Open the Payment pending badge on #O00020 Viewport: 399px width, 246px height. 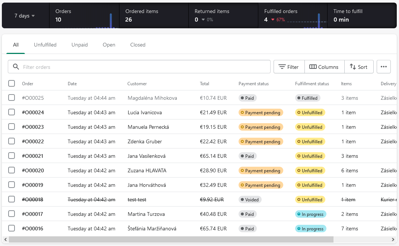point(261,170)
